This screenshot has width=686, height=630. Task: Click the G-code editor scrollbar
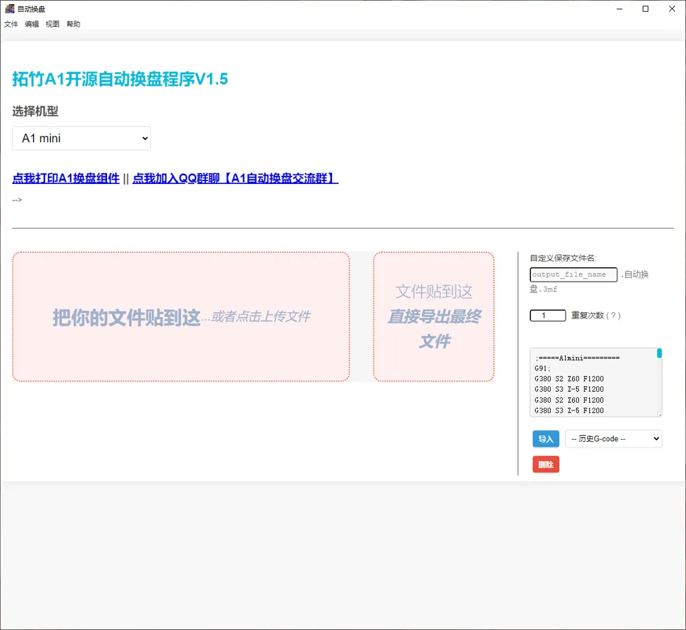659,353
